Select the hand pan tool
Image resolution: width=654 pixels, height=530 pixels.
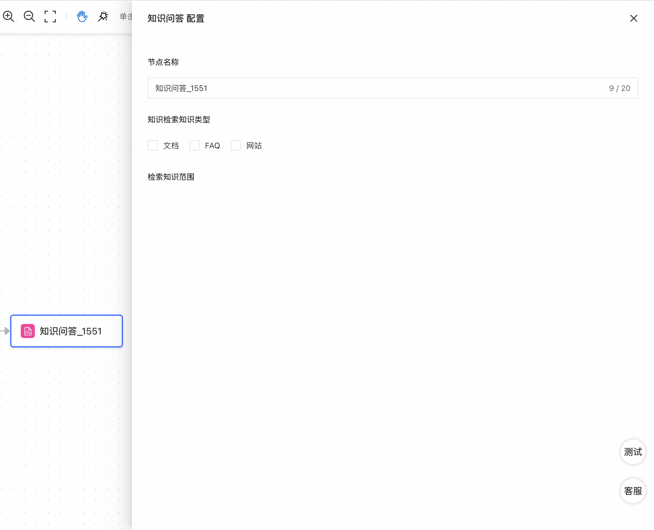(x=82, y=16)
